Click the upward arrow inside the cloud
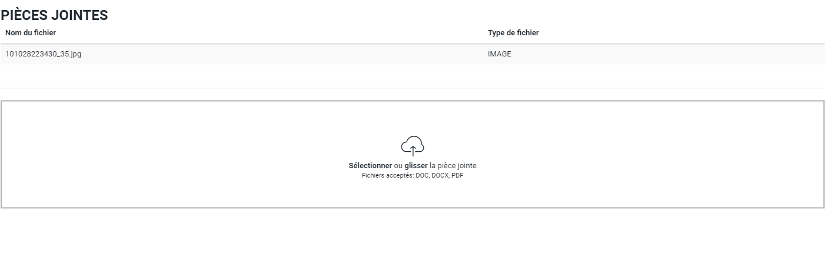The height and width of the screenshot is (264, 834). tap(412, 151)
